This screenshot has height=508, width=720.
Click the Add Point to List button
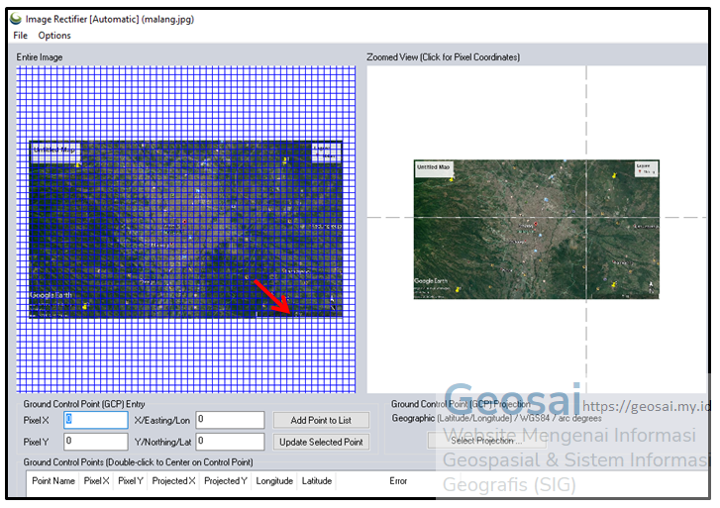pos(321,420)
